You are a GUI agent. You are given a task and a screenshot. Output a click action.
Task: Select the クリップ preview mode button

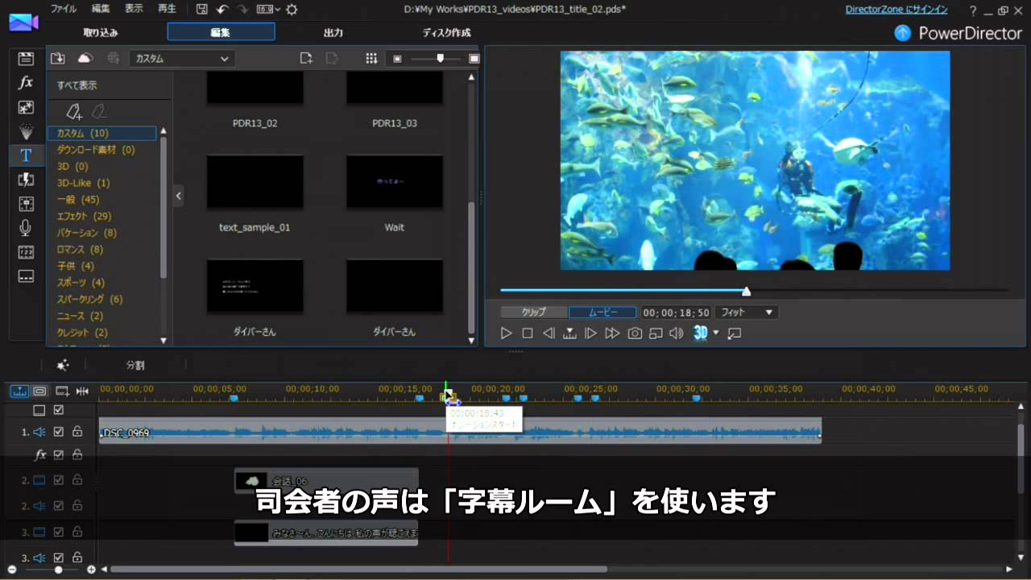click(533, 312)
